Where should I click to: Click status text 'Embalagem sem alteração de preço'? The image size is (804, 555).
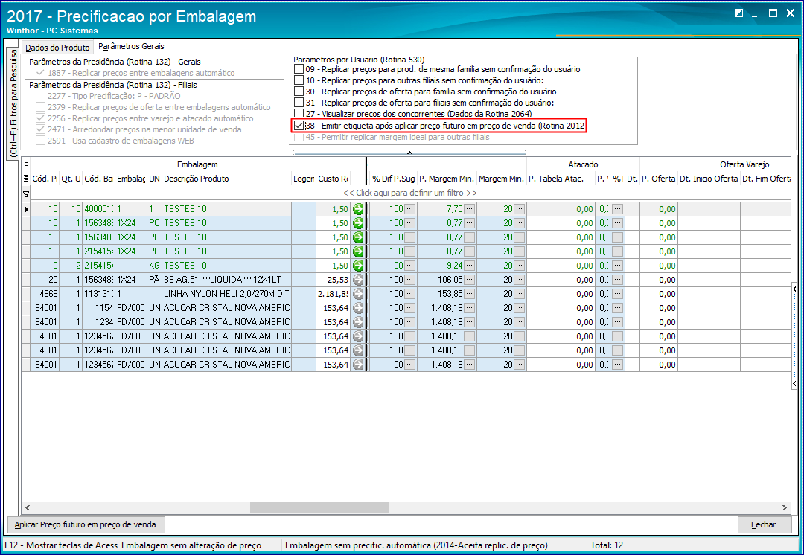click(x=191, y=545)
